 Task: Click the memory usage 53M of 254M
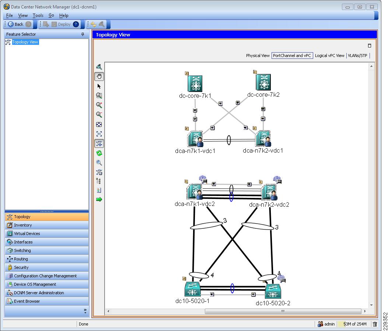(354, 324)
